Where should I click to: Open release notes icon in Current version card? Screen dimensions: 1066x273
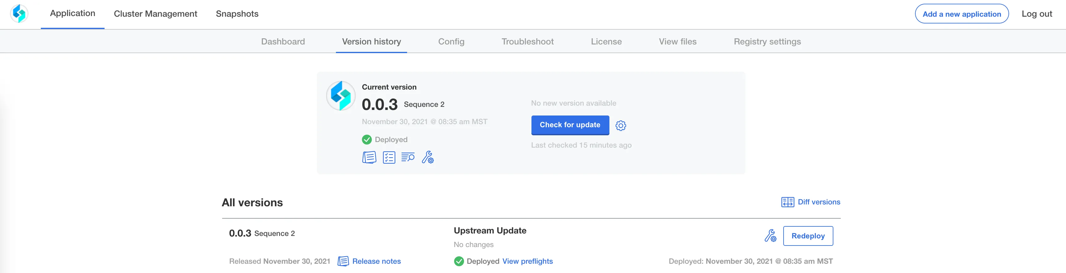tap(369, 157)
